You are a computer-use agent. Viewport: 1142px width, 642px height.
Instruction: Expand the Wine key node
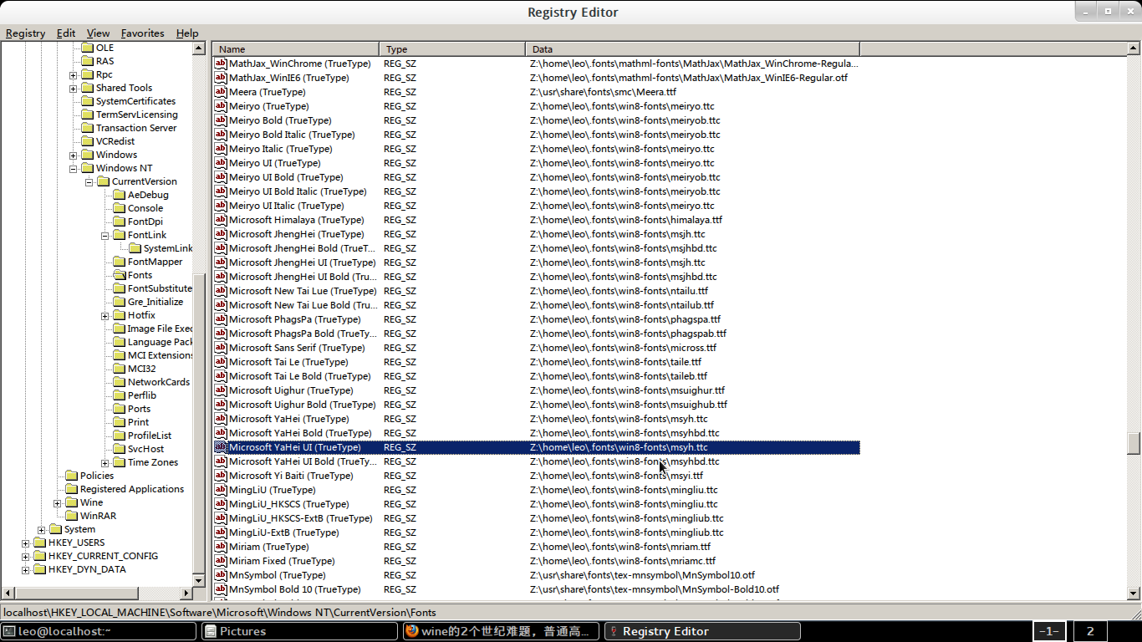click(x=58, y=502)
